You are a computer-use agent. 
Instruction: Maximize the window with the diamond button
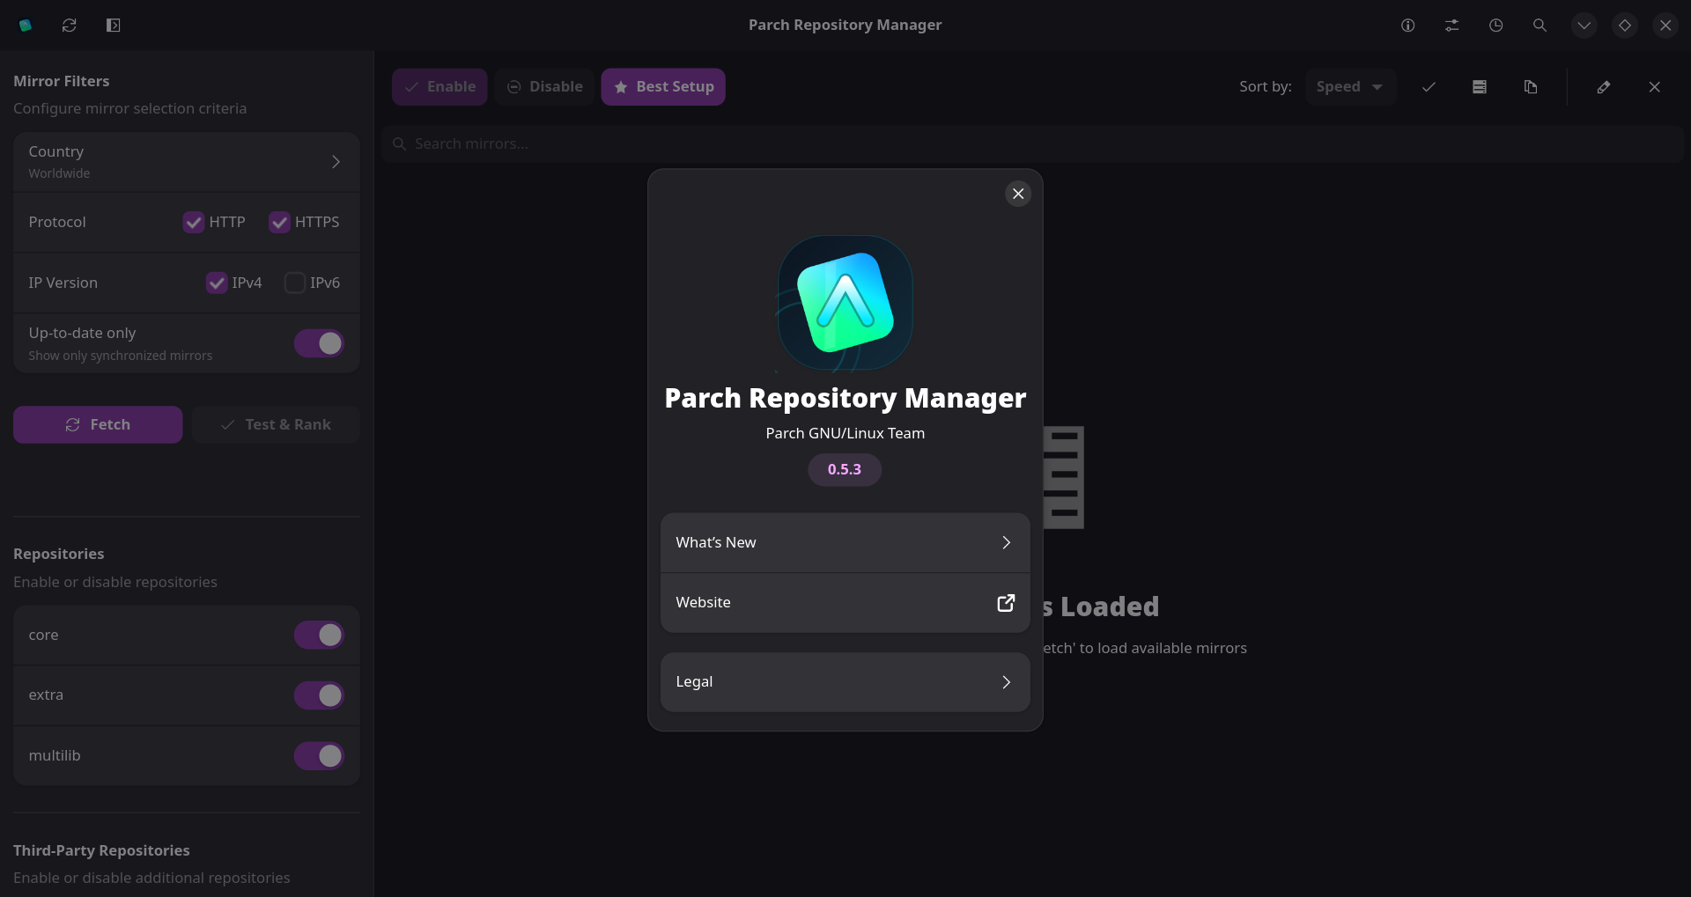click(x=1625, y=26)
